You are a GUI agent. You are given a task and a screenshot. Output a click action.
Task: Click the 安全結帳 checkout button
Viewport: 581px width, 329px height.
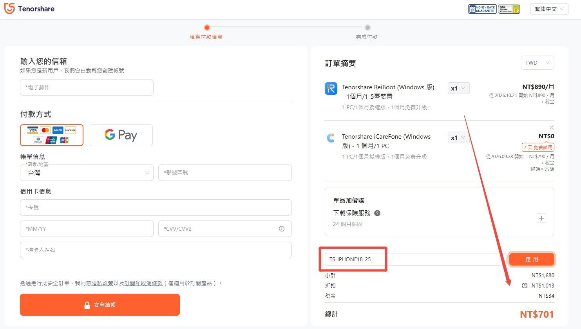point(100,305)
